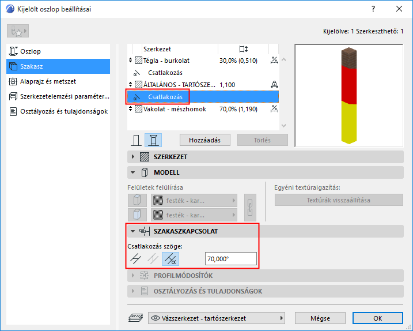Click the layer icon beside Vázszerkezet dropdown

(x=135, y=318)
